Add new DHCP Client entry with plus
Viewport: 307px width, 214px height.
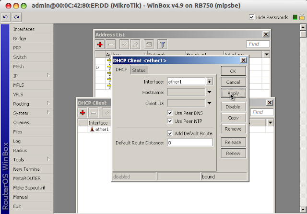pyautogui.click(x=83, y=113)
